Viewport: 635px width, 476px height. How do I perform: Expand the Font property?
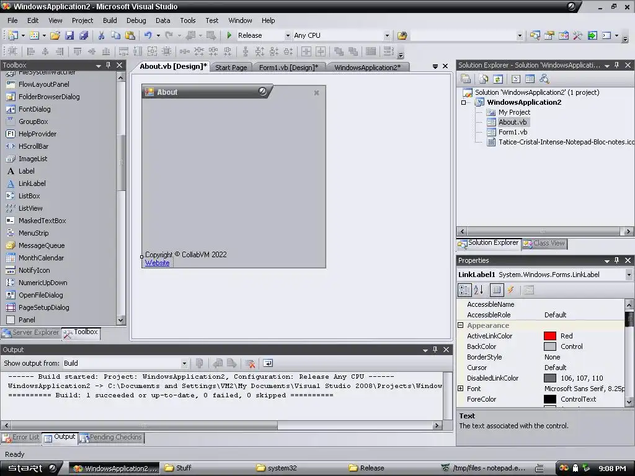point(461,388)
